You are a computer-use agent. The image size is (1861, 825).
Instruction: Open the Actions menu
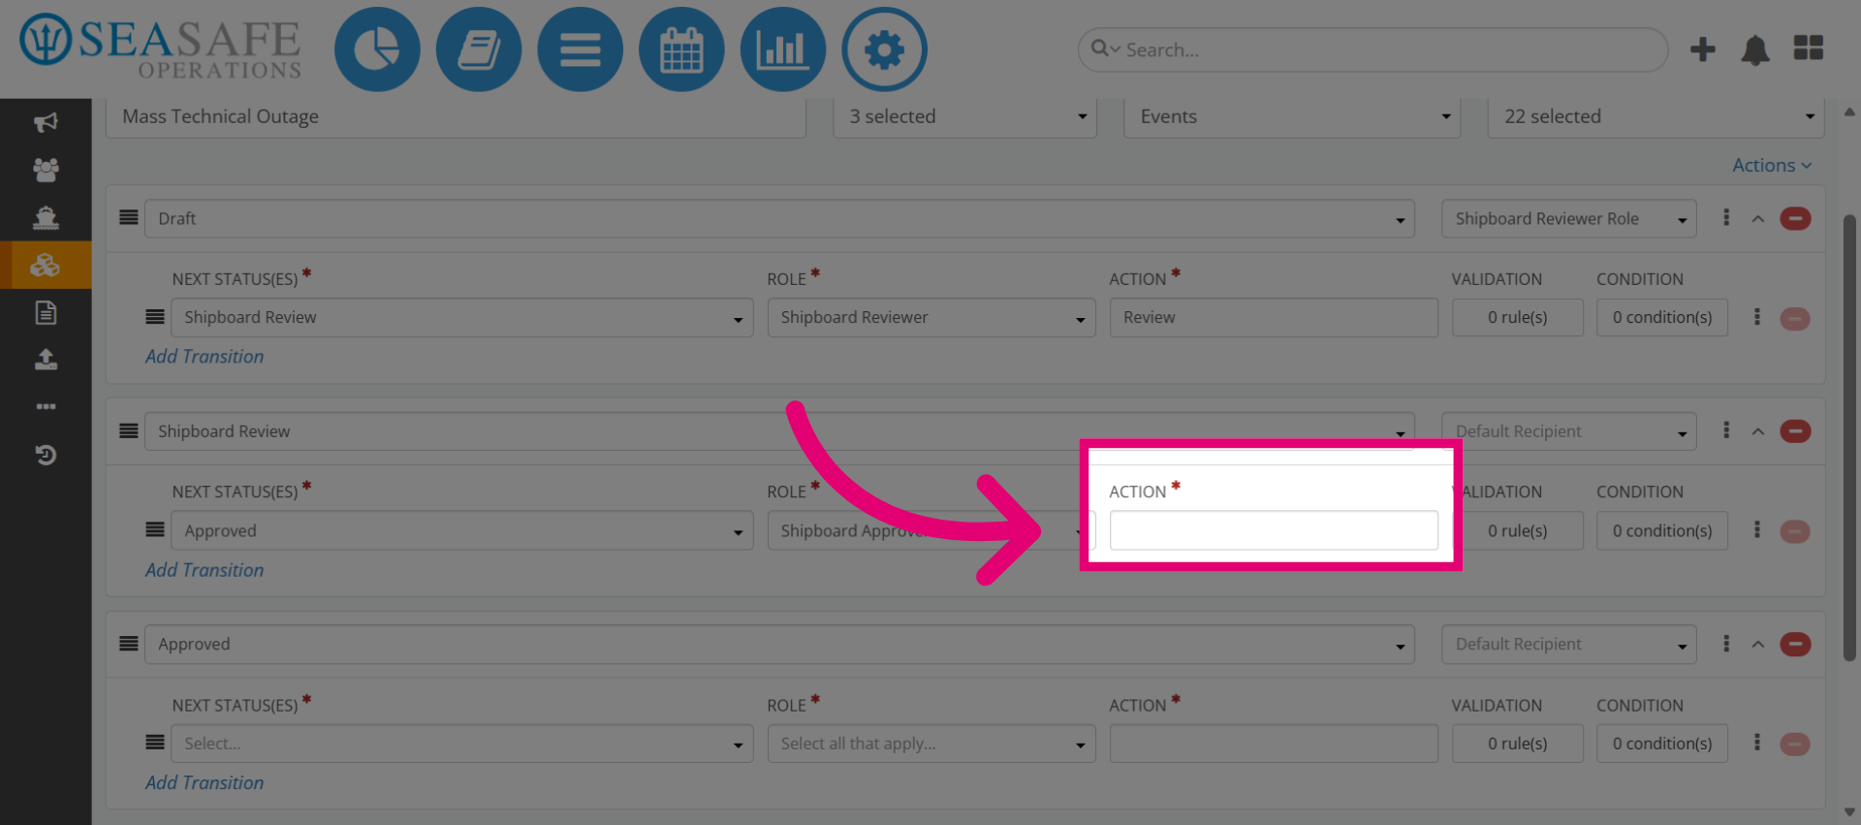(x=1772, y=166)
